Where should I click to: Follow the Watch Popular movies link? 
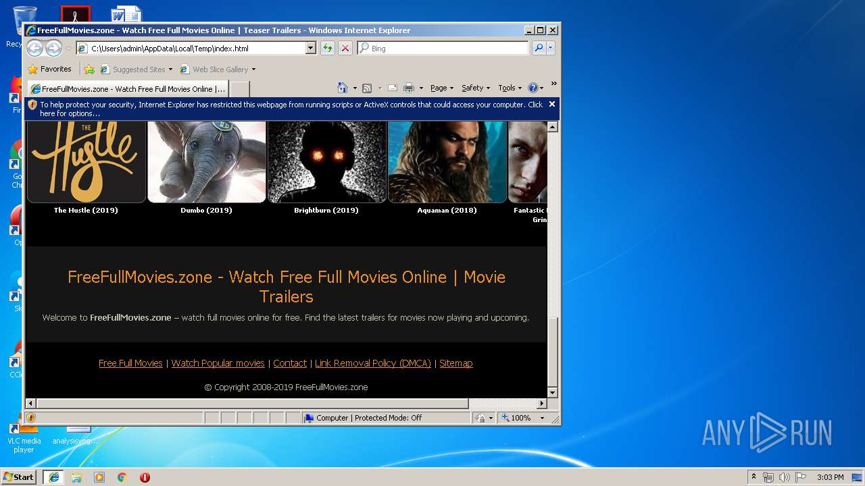click(x=218, y=363)
